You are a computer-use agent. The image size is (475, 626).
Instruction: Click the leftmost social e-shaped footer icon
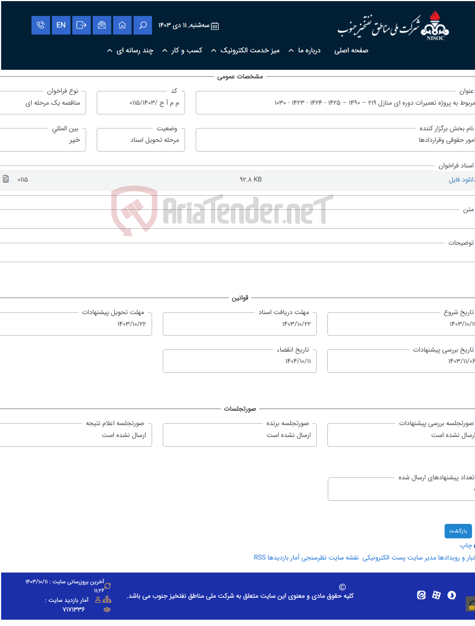click(x=421, y=595)
